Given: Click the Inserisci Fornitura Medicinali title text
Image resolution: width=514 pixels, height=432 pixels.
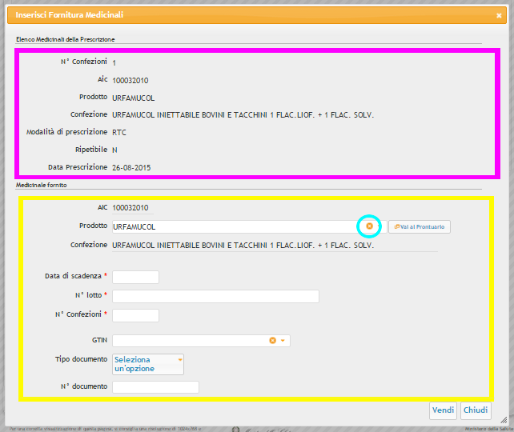Looking at the screenshot, I should [x=70, y=14].
